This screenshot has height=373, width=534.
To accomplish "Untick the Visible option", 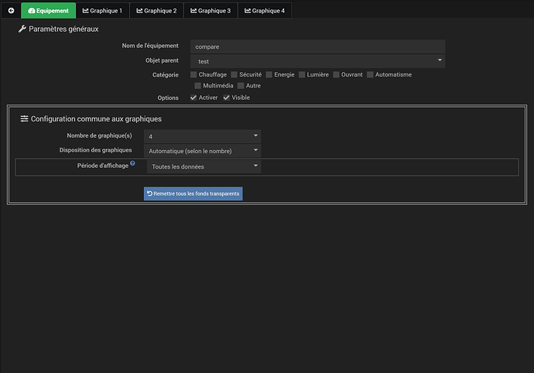I will pyautogui.click(x=227, y=98).
